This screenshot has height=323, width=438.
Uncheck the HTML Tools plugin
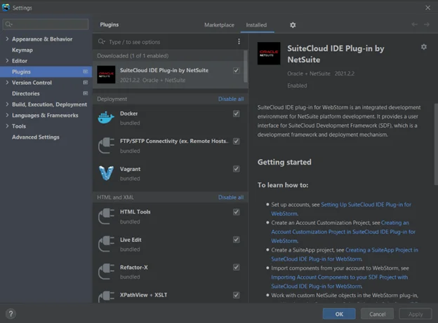[x=237, y=212]
